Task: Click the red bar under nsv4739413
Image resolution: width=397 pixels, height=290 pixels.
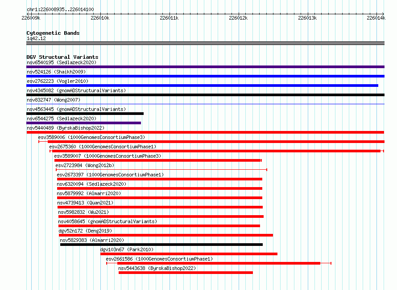Action: tap(160, 207)
